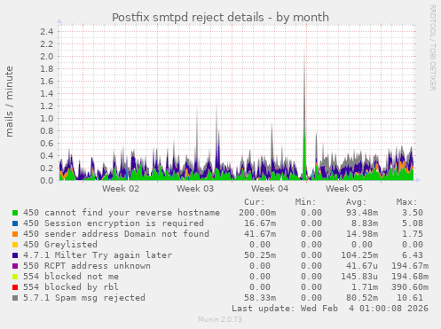Click the orange sender Domain legend swatch

click(15, 234)
